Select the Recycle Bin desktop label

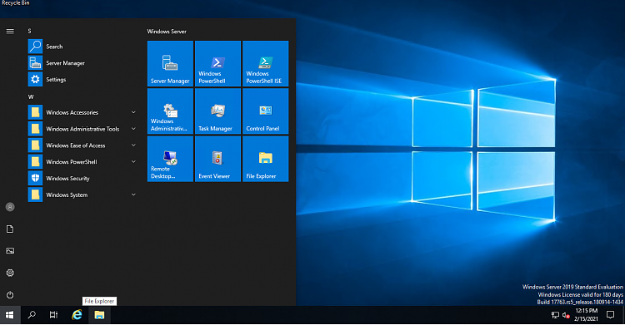point(16,2)
